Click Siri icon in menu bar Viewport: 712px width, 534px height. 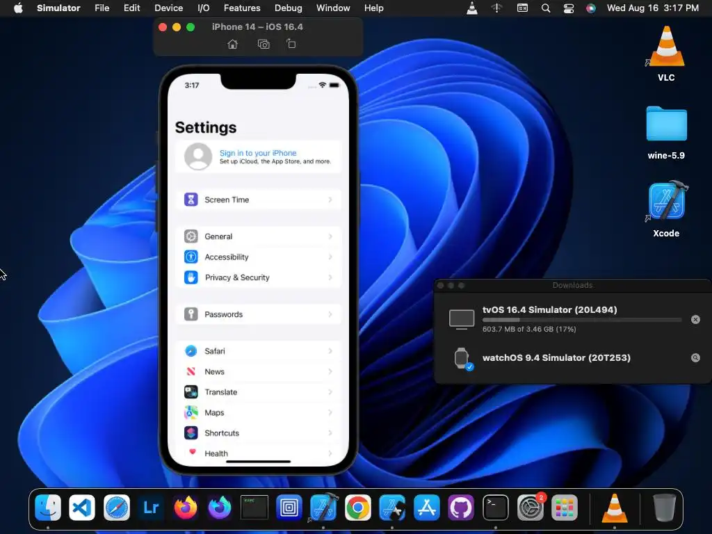tap(591, 8)
